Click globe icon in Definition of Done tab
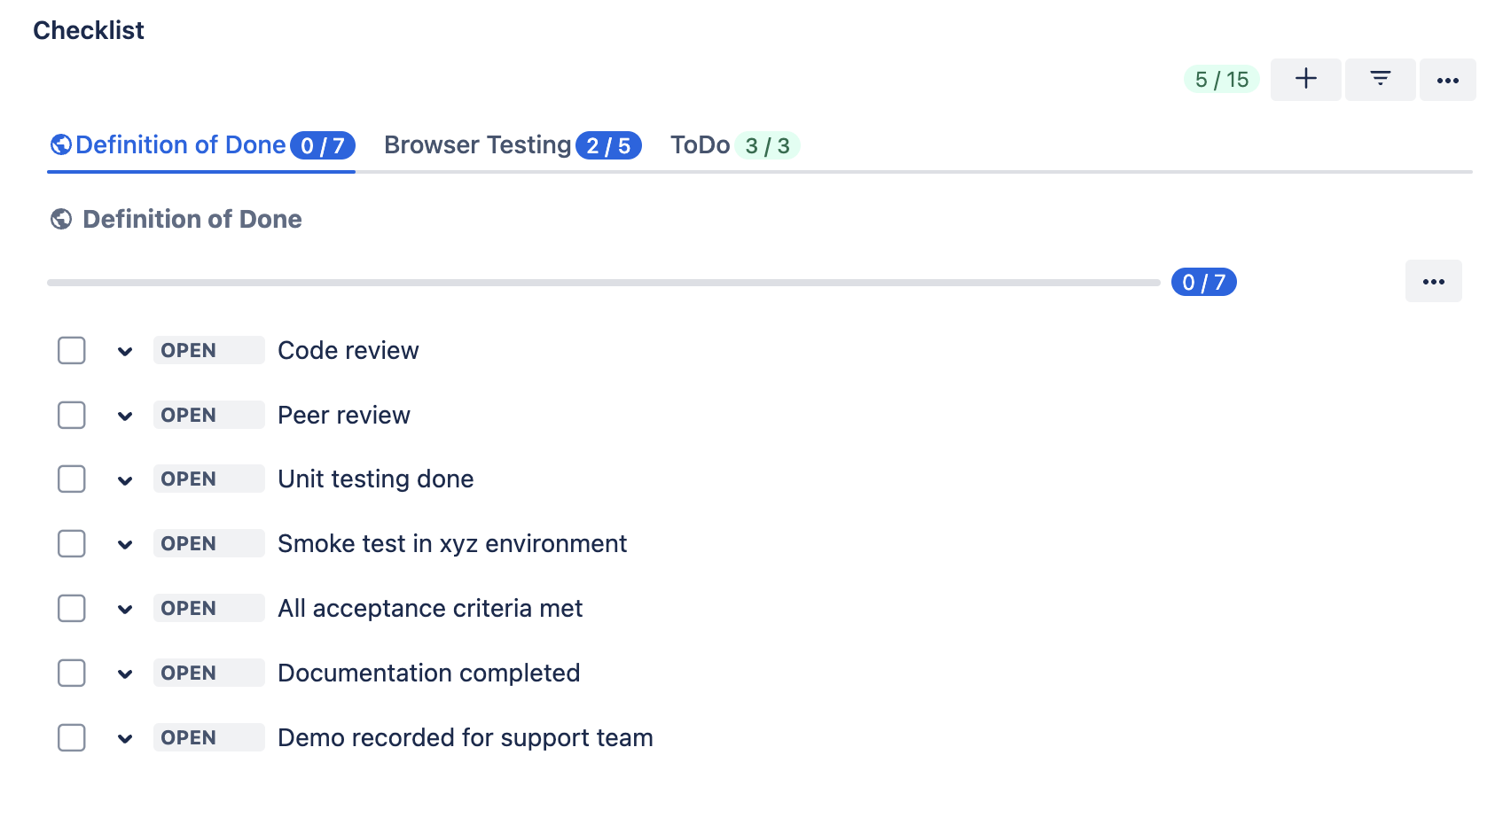 pyautogui.click(x=61, y=144)
